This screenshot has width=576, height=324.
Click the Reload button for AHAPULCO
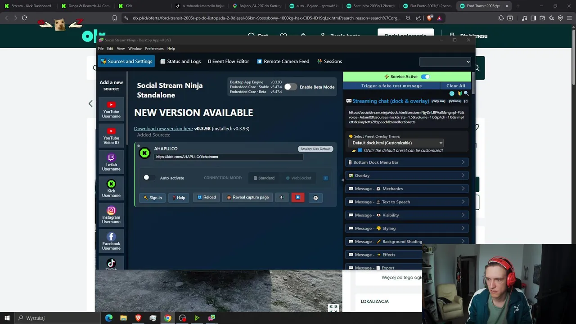tap(207, 198)
